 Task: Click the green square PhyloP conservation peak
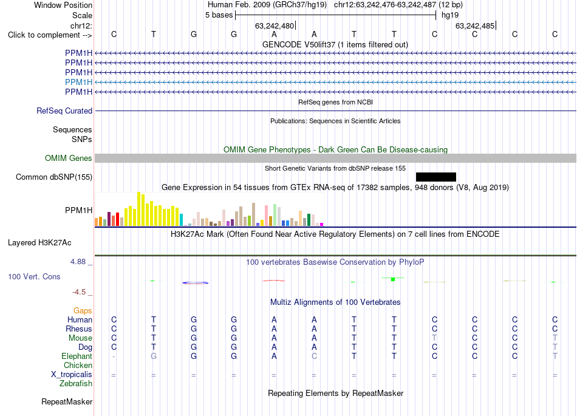click(393, 279)
